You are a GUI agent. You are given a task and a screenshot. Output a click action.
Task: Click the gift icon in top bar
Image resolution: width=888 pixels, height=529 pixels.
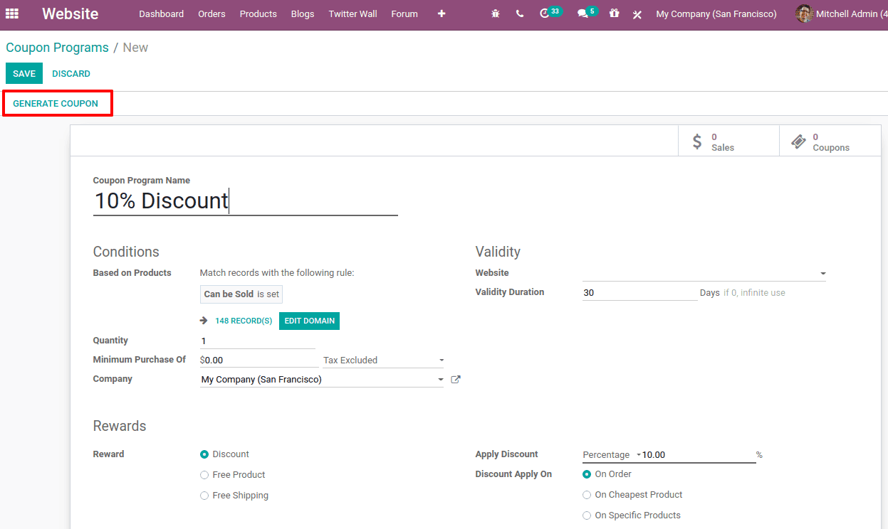coord(614,14)
